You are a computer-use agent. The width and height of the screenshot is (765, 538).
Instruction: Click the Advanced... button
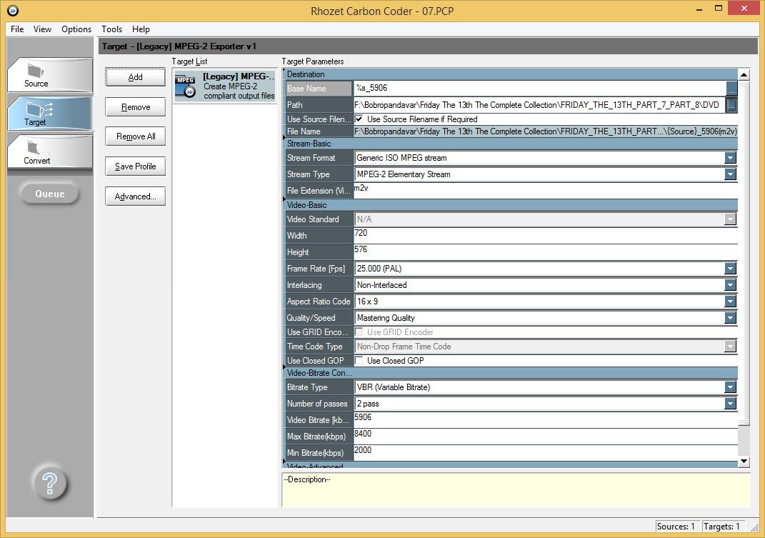pyautogui.click(x=136, y=196)
